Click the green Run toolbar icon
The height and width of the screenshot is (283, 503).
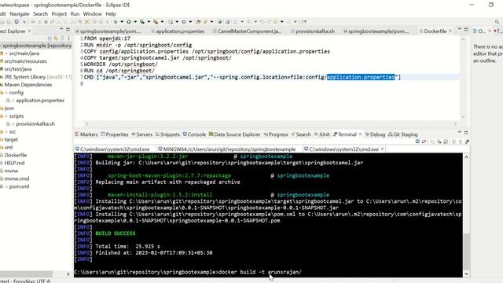pyautogui.click(x=129, y=22)
